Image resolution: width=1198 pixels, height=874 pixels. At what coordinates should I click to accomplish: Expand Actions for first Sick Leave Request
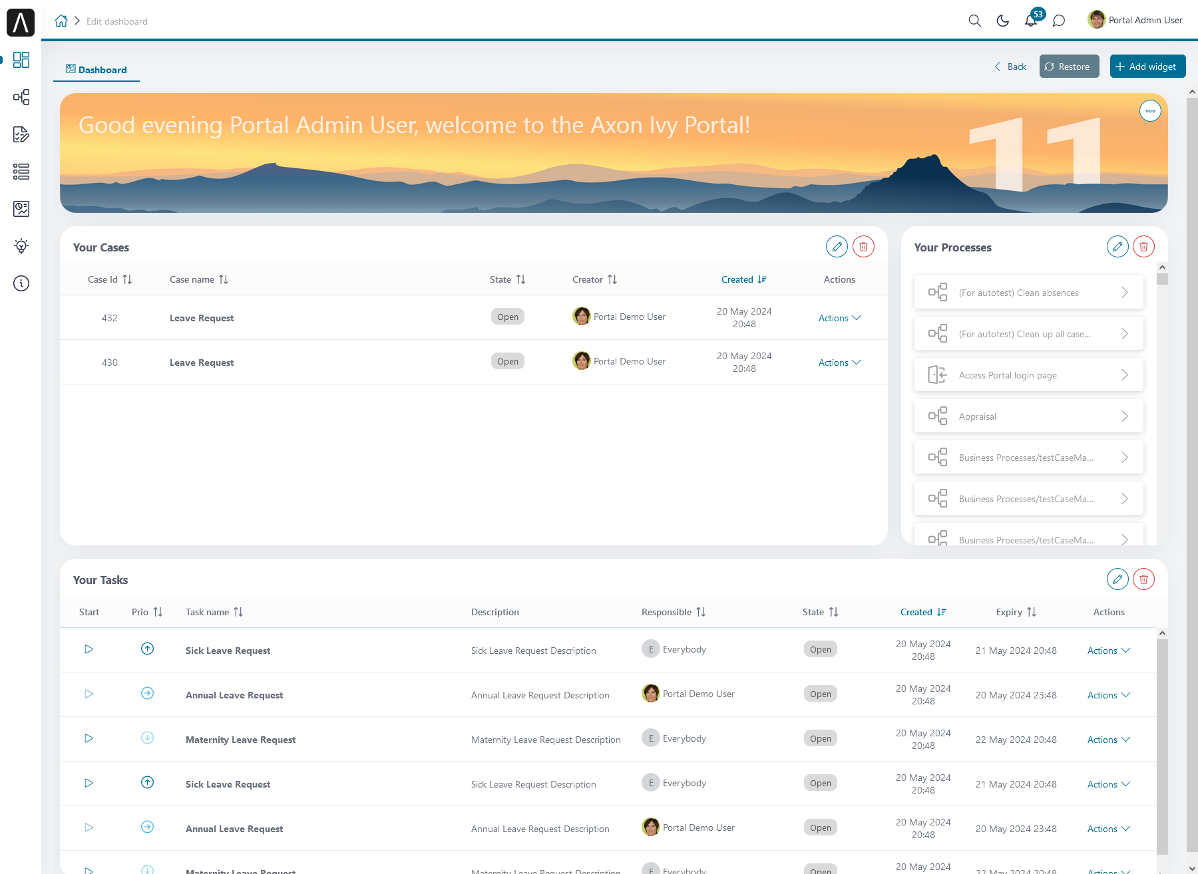point(1108,651)
